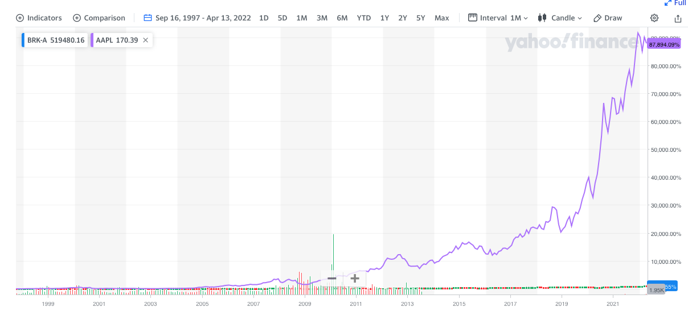
Task: Click the BRK-A symbol label
Action: tap(37, 40)
